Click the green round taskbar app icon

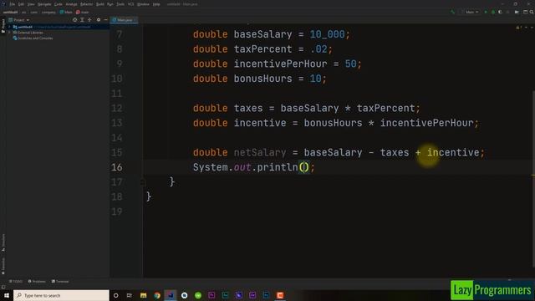(x=198, y=295)
